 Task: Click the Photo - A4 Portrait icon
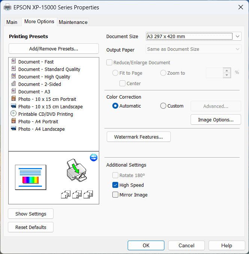13,121
